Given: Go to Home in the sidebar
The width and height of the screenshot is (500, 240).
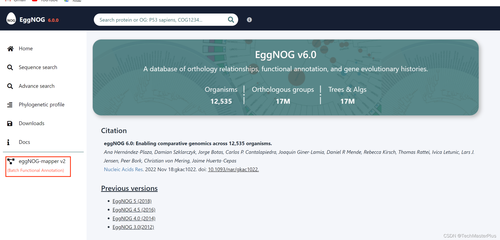Looking at the screenshot, I should point(26,48).
